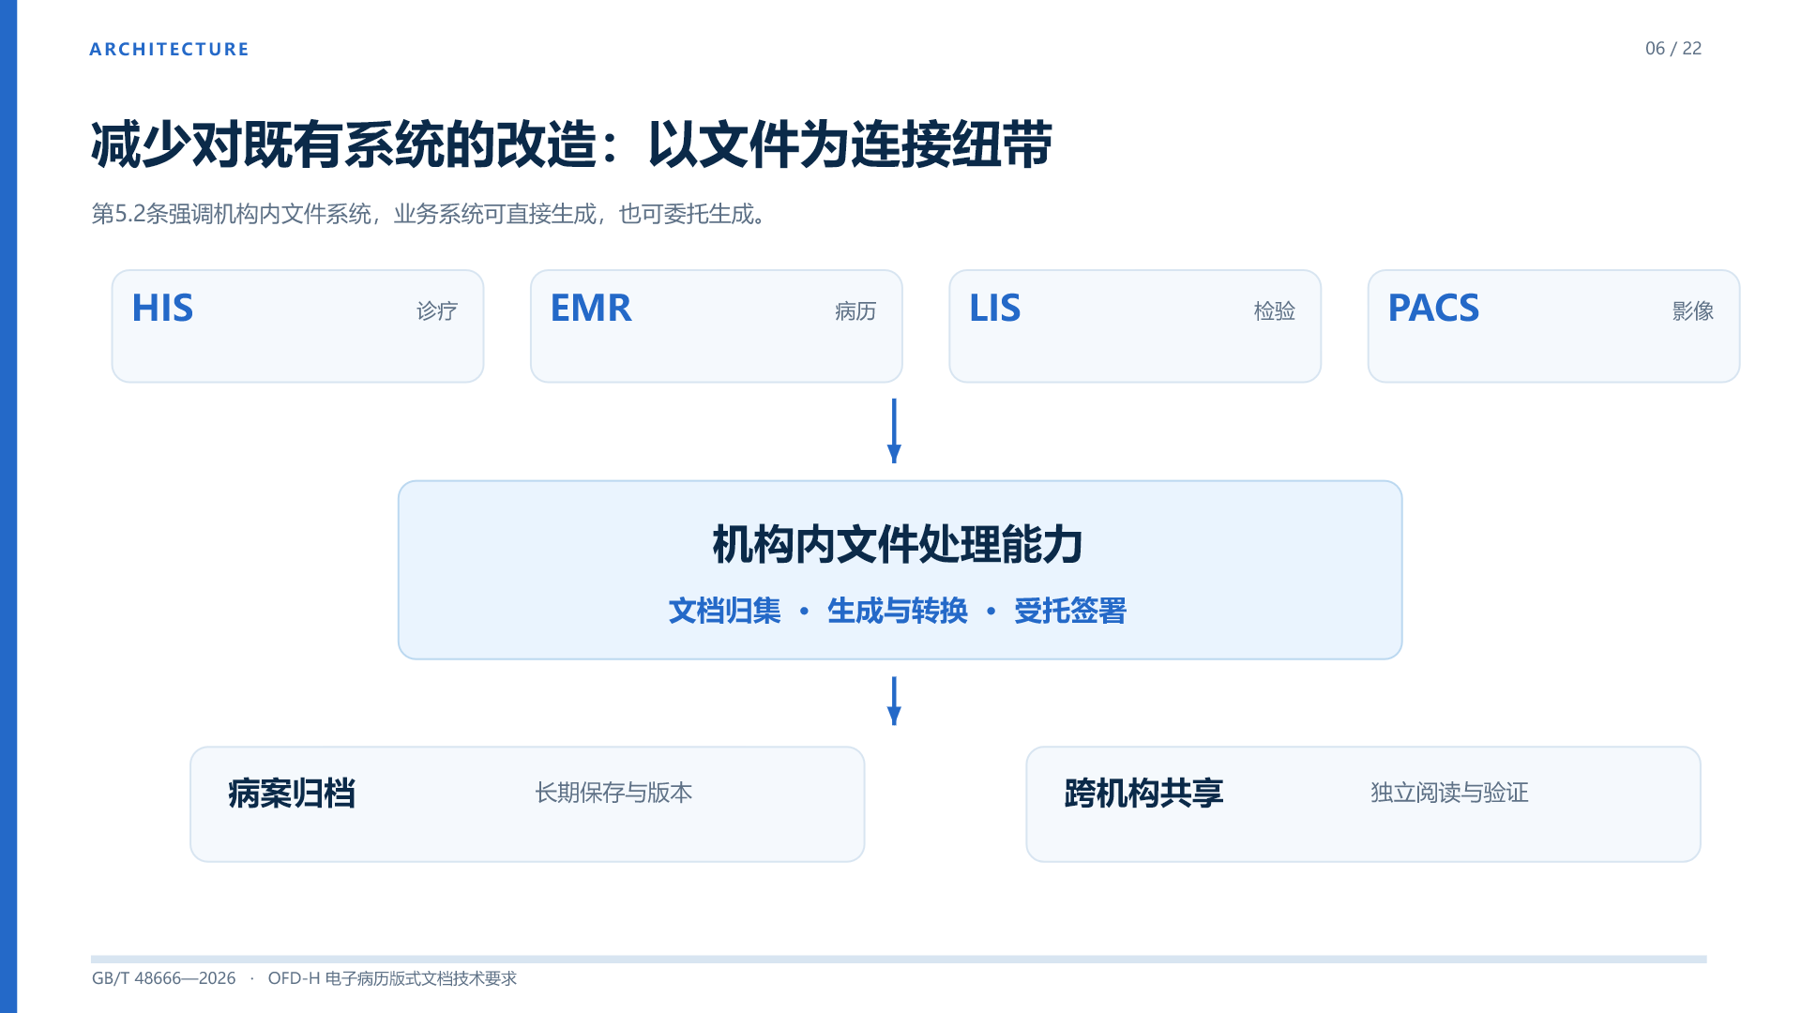This screenshot has width=1801, height=1013.
Task: Click the page number 06 / 22
Action: [x=1672, y=49]
